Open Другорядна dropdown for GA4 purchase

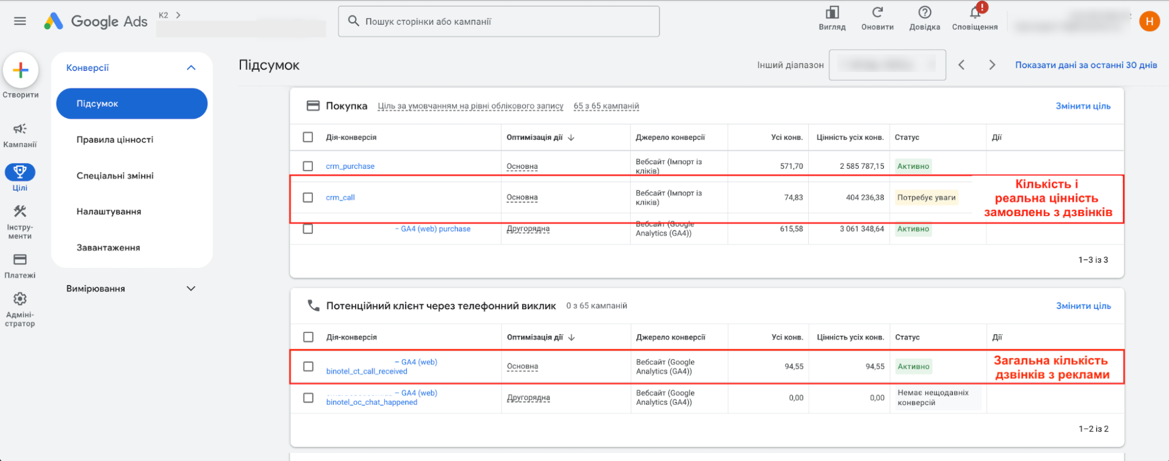click(x=528, y=229)
